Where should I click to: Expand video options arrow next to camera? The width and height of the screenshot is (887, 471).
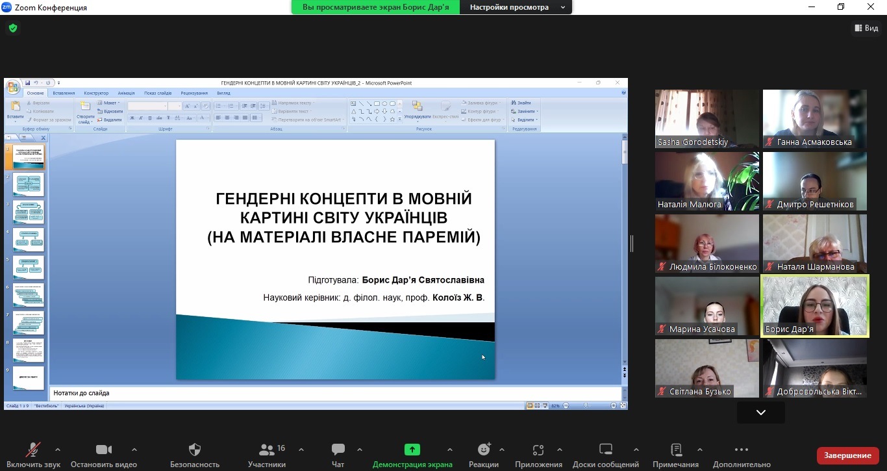pyautogui.click(x=134, y=450)
